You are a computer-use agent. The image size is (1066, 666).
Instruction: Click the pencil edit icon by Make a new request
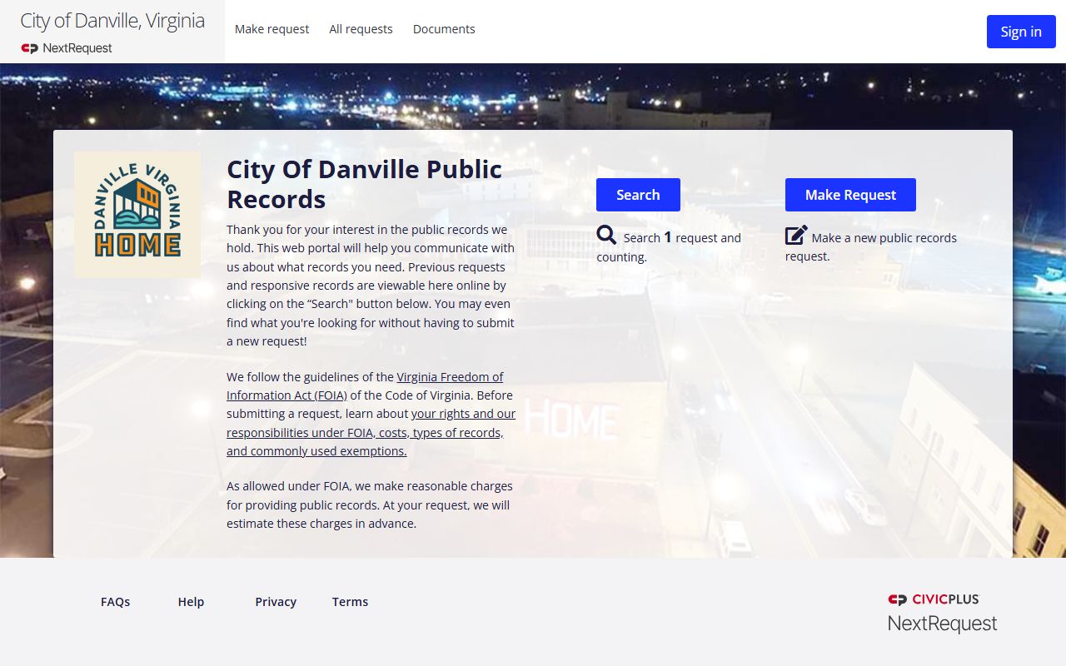pos(796,236)
